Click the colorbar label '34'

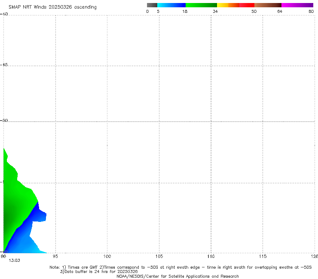coord(215,12)
